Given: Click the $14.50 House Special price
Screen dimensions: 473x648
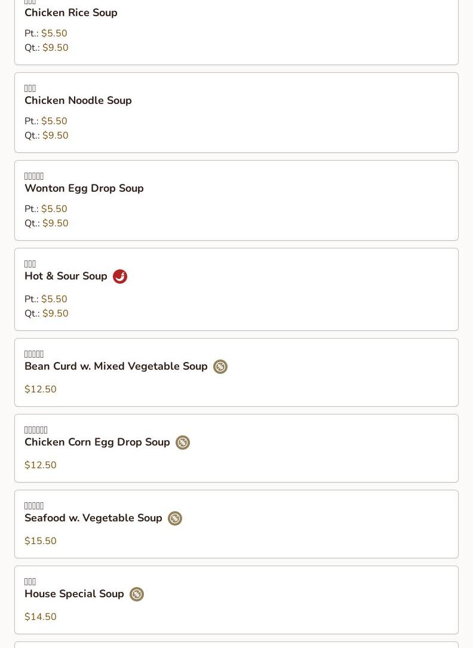Looking at the screenshot, I should coord(41,617).
